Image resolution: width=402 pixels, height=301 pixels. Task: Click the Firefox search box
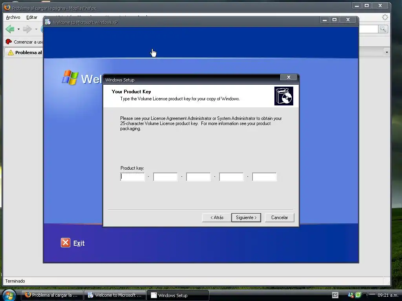(368, 29)
